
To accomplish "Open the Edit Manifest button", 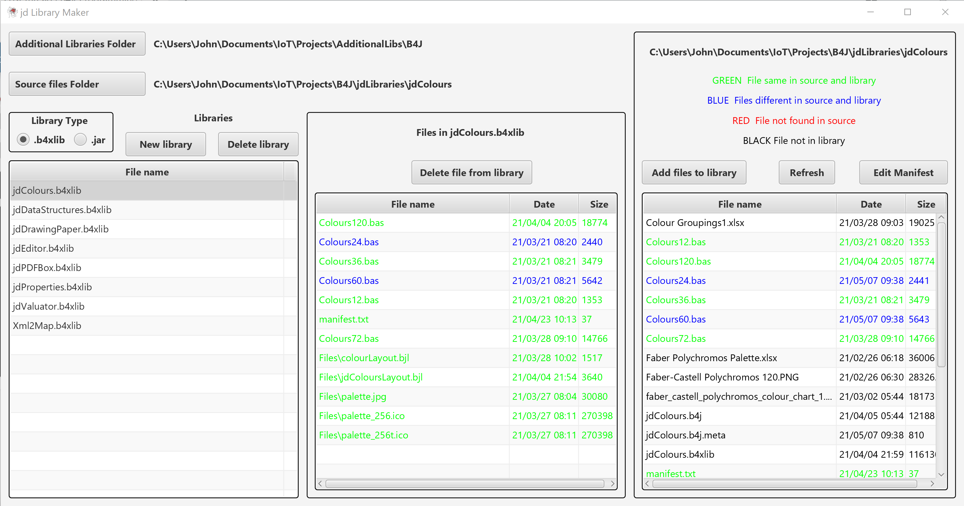I will 903,173.
